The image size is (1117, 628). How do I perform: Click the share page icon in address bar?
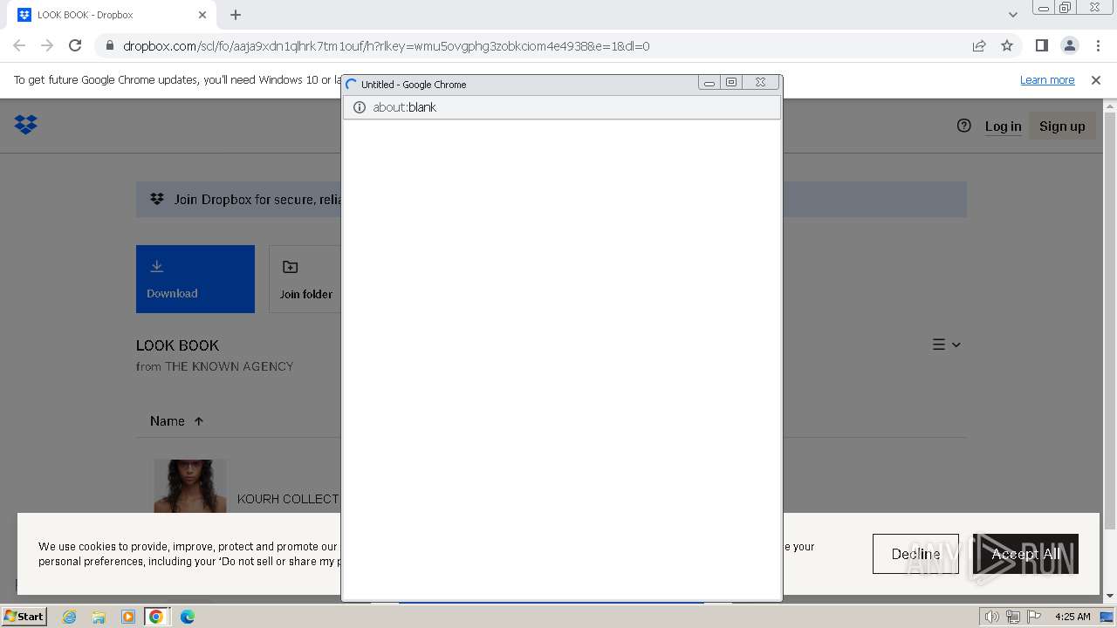pos(979,45)
